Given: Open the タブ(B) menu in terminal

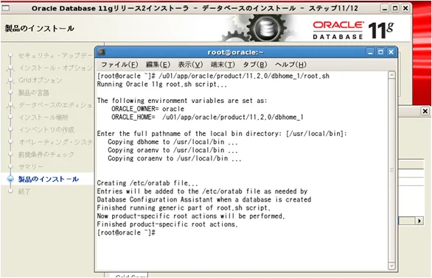Looking at the screenshot, I should 255,65.
